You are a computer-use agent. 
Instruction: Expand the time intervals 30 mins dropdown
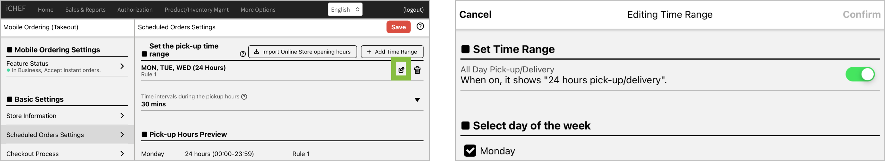pos(417,100)
